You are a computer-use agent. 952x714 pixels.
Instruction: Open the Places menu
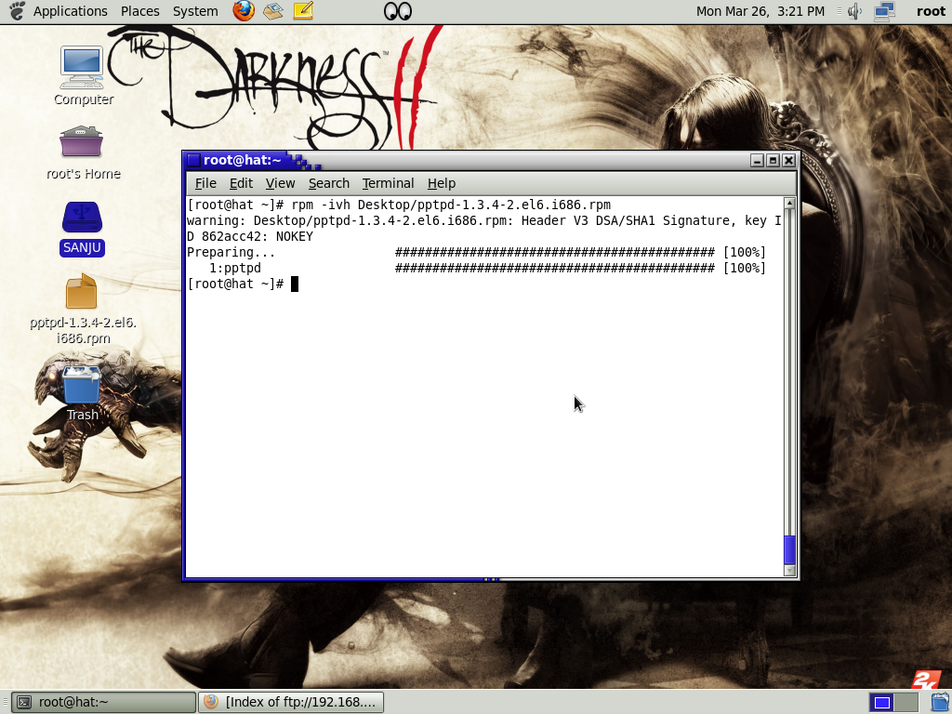[x=139, y=11]
